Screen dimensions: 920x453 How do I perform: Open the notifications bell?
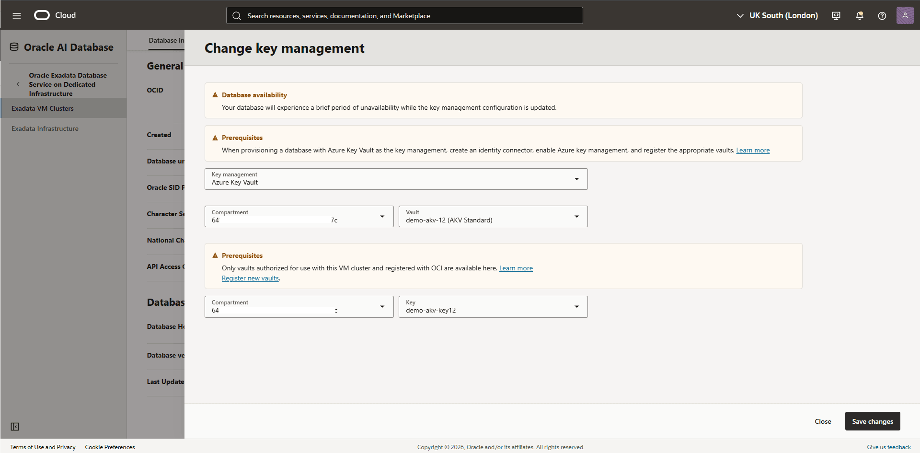coord(859,15)
